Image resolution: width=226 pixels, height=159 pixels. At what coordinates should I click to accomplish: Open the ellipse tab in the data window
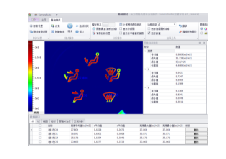pos(45,121)
